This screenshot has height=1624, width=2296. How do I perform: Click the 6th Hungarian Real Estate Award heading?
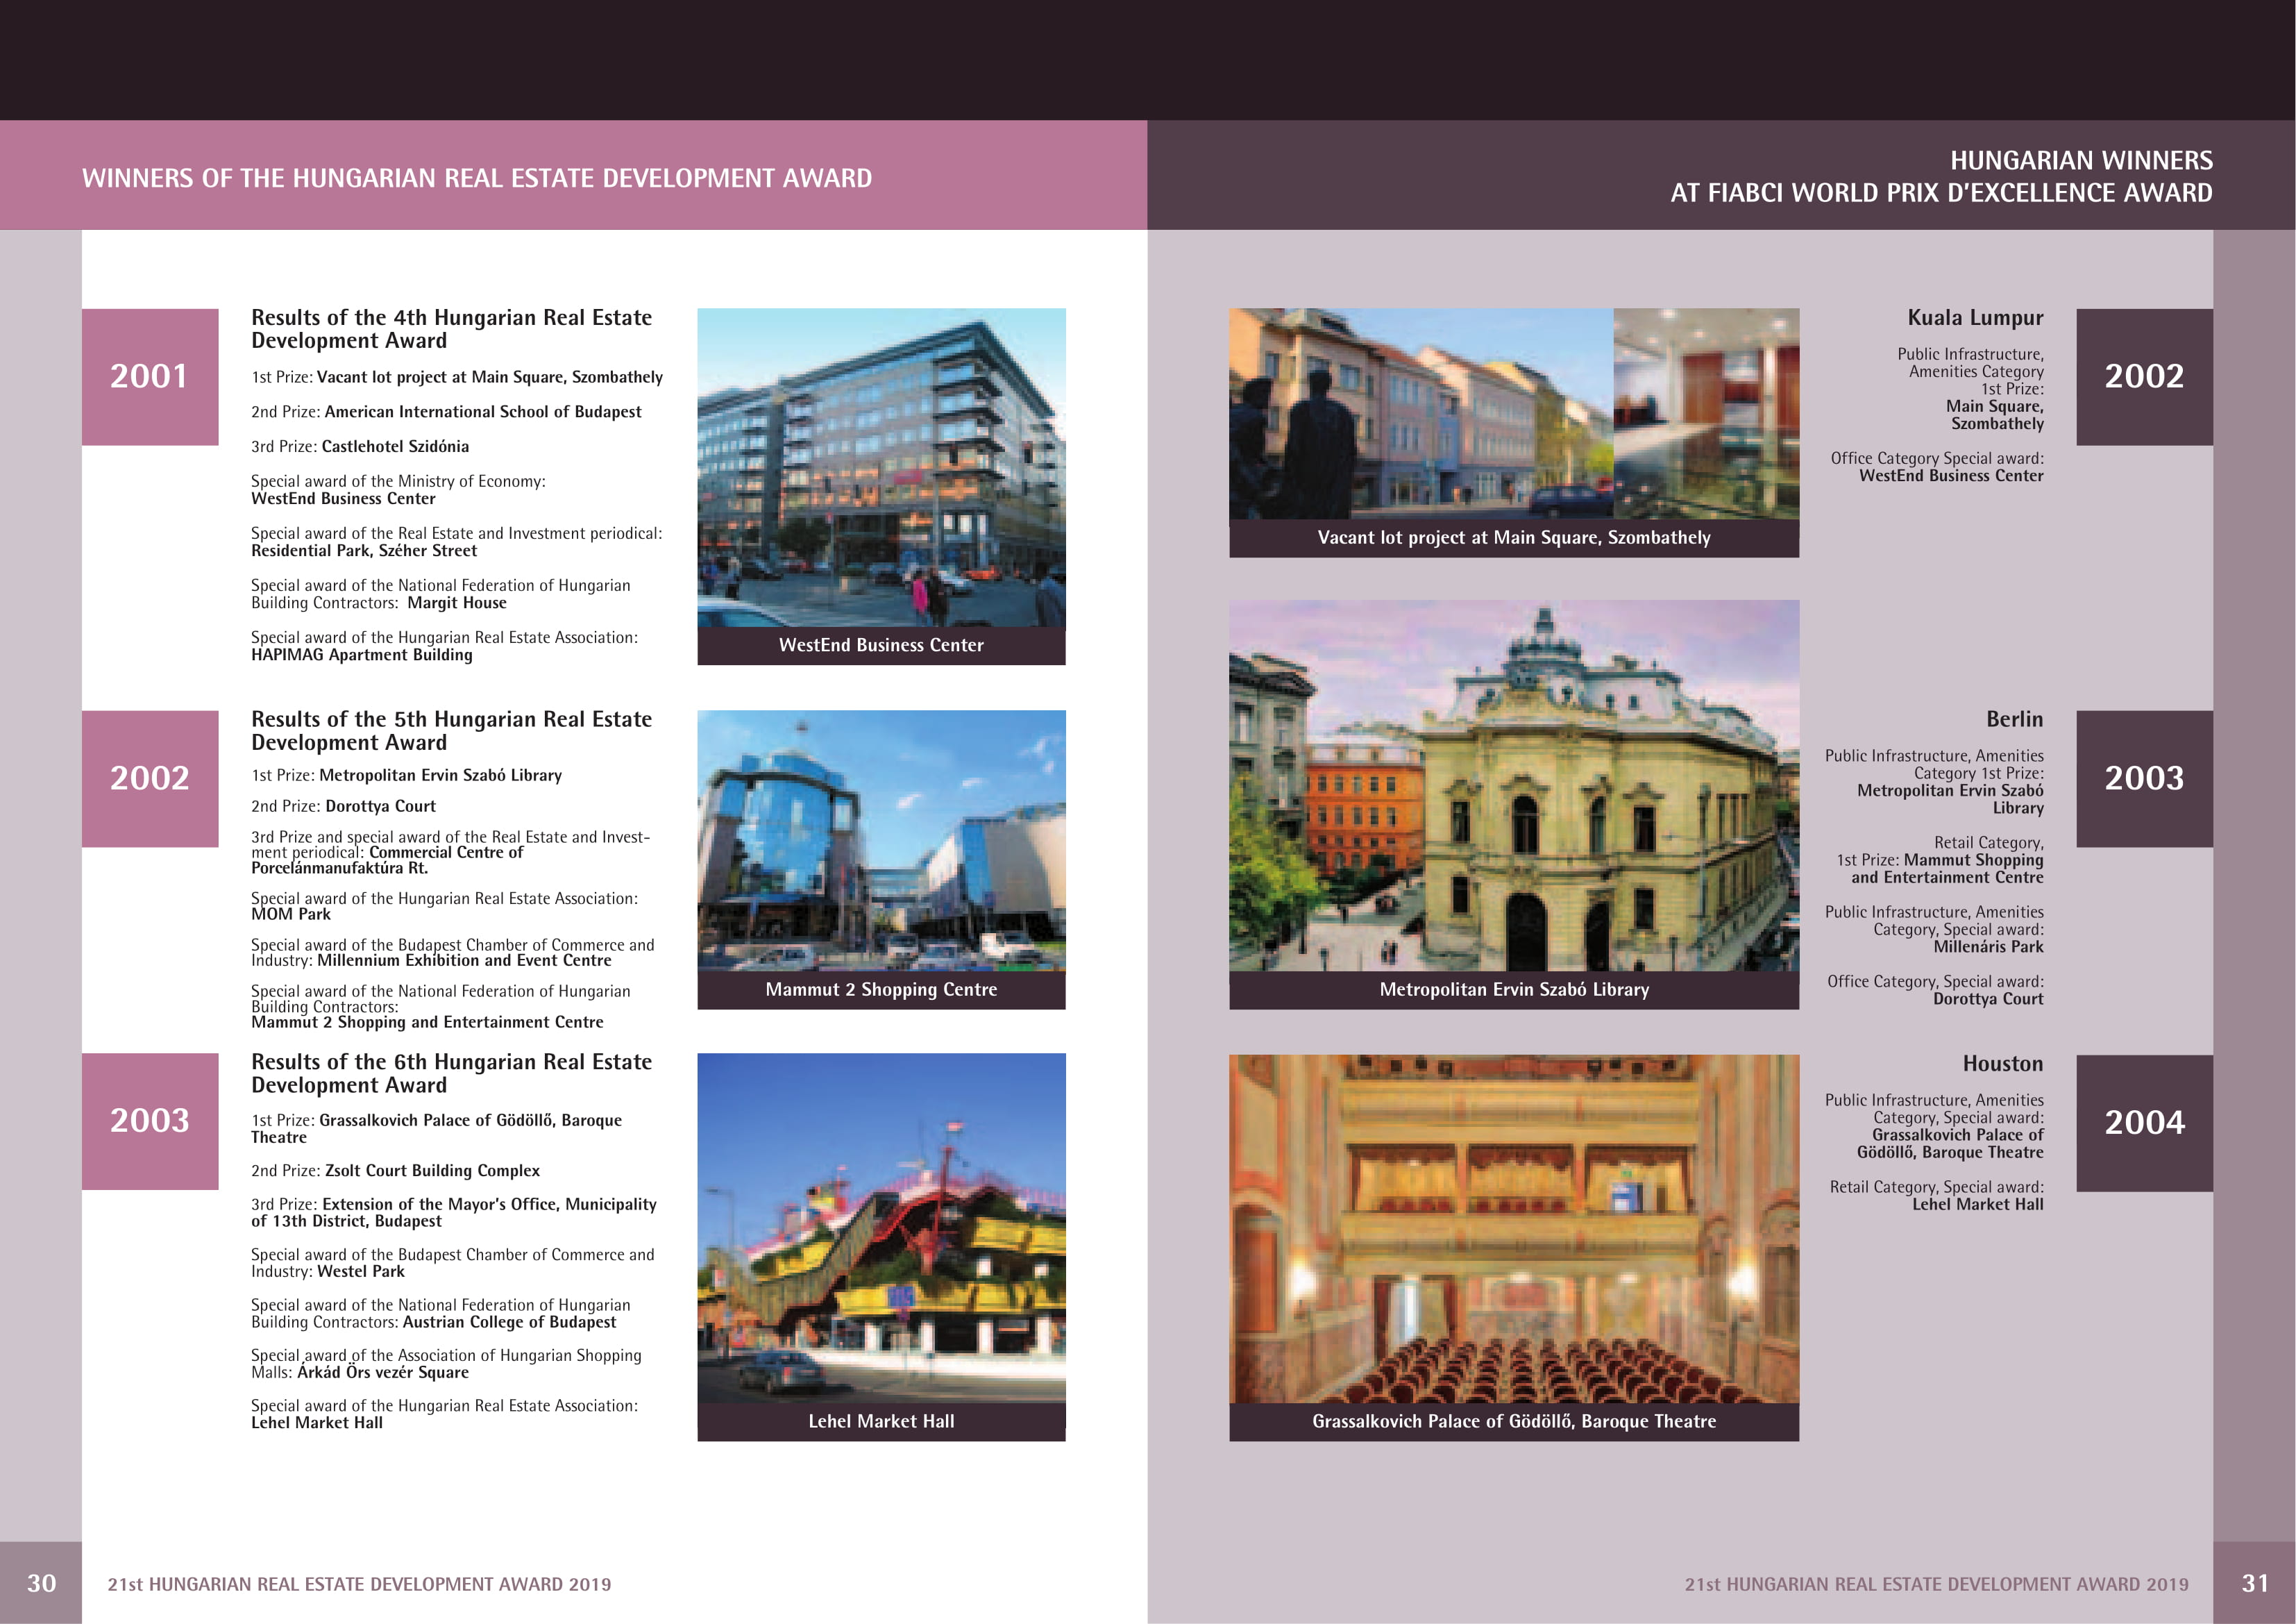tap(451, 1073)
